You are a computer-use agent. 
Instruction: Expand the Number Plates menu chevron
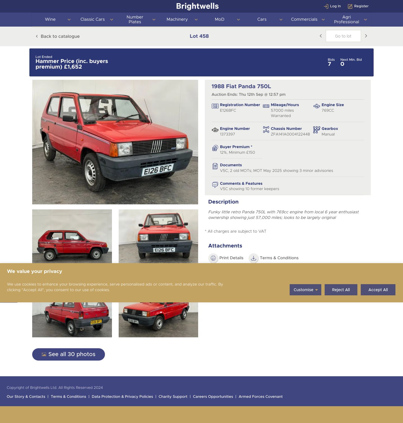[x=154, y=20]
